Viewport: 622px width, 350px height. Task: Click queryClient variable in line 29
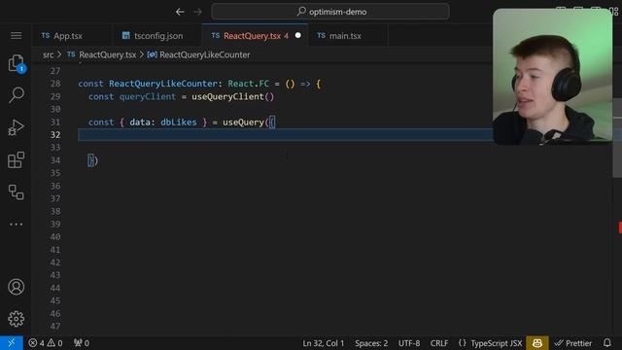click(148, 97)
